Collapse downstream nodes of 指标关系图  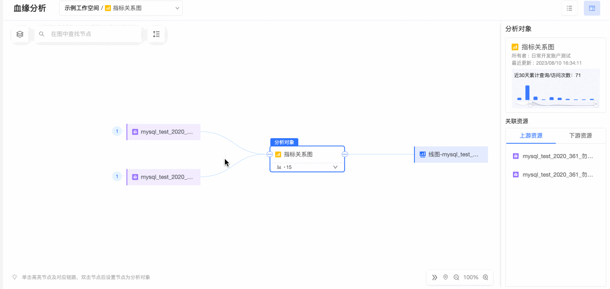click(345, 154)
